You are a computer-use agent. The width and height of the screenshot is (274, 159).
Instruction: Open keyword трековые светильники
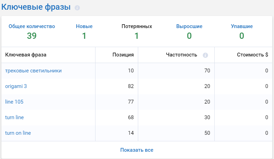point(33,71)
